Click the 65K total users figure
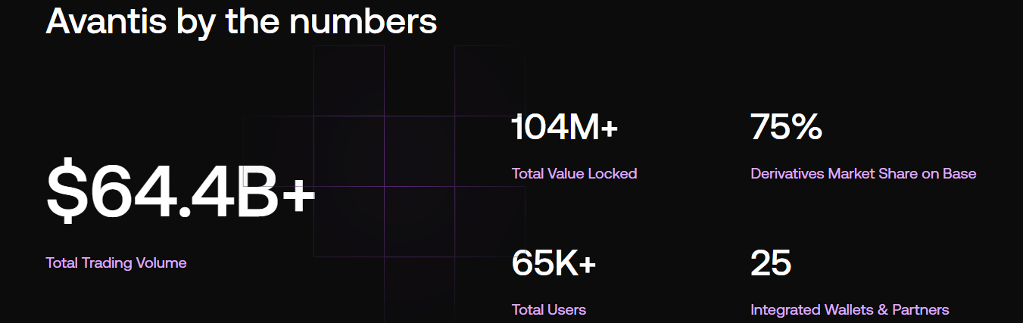The image size is (1023, 323). [544, 263]
